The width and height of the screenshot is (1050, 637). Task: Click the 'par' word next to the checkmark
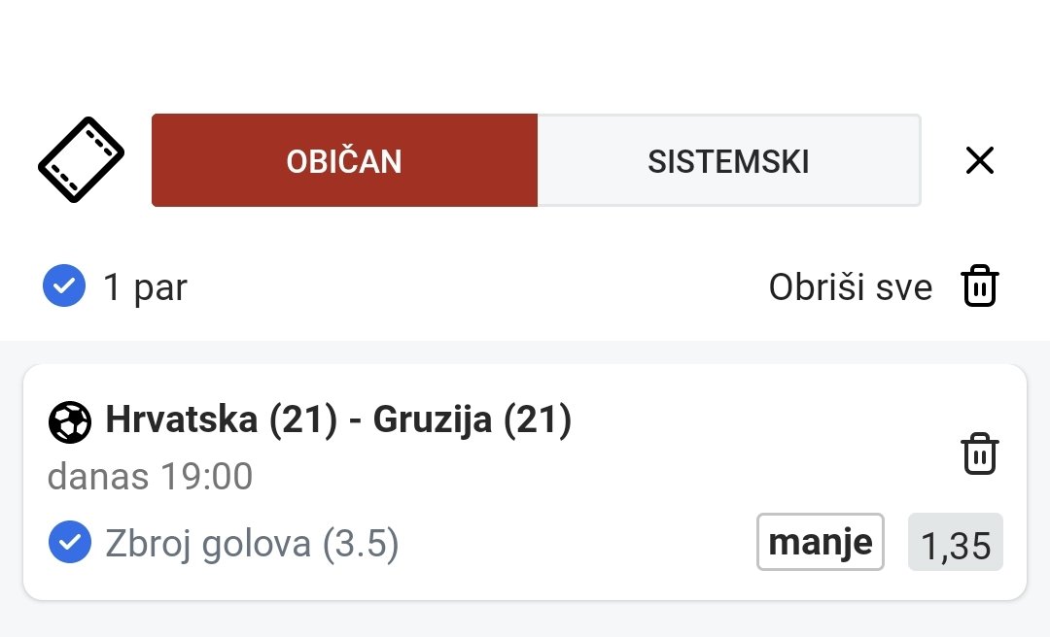[x=160, y=288]
